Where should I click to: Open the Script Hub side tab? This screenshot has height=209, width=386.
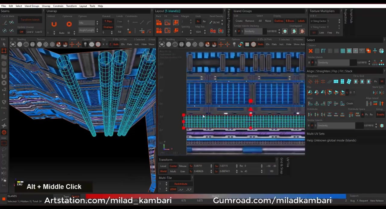[351, 16]
